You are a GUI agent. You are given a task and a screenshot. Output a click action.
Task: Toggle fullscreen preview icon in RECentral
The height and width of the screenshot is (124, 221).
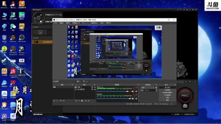(195, 82)
